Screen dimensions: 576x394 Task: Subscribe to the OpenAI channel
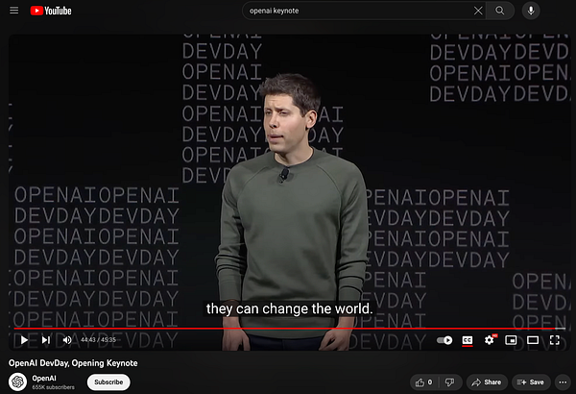tap(108, 382)
